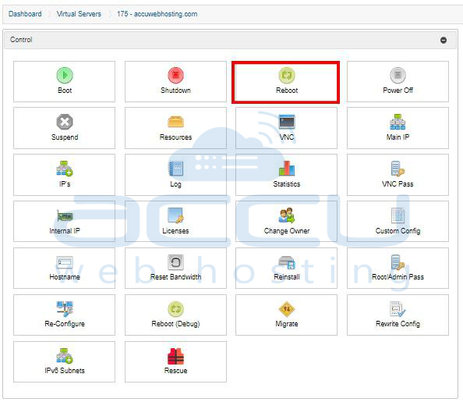Click the grey Power Off icon
463x402 pixels.
(398, 75)
